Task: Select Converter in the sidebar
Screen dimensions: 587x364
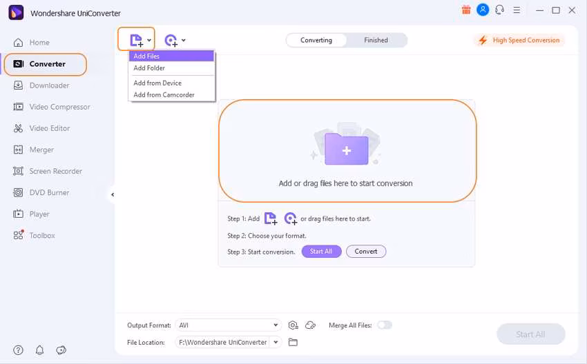Action: tap(46, 64)
